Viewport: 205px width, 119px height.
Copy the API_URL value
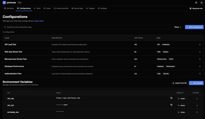171,98
